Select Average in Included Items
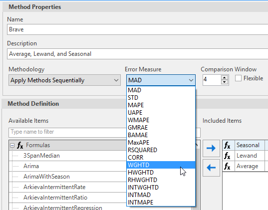This screenshot has height=210, width=268. (248, 166)
